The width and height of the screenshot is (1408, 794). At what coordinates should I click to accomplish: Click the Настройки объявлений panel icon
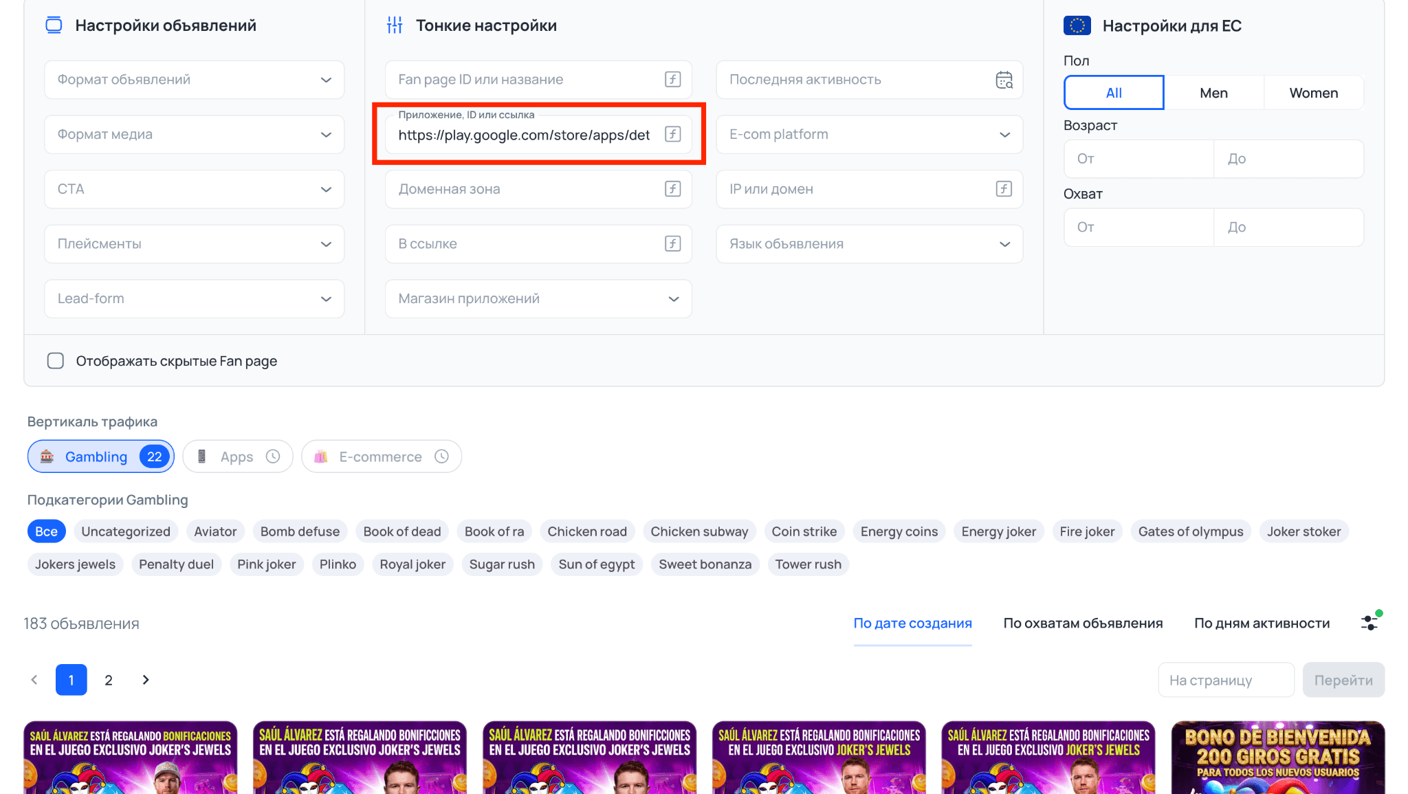pos(54,25)
